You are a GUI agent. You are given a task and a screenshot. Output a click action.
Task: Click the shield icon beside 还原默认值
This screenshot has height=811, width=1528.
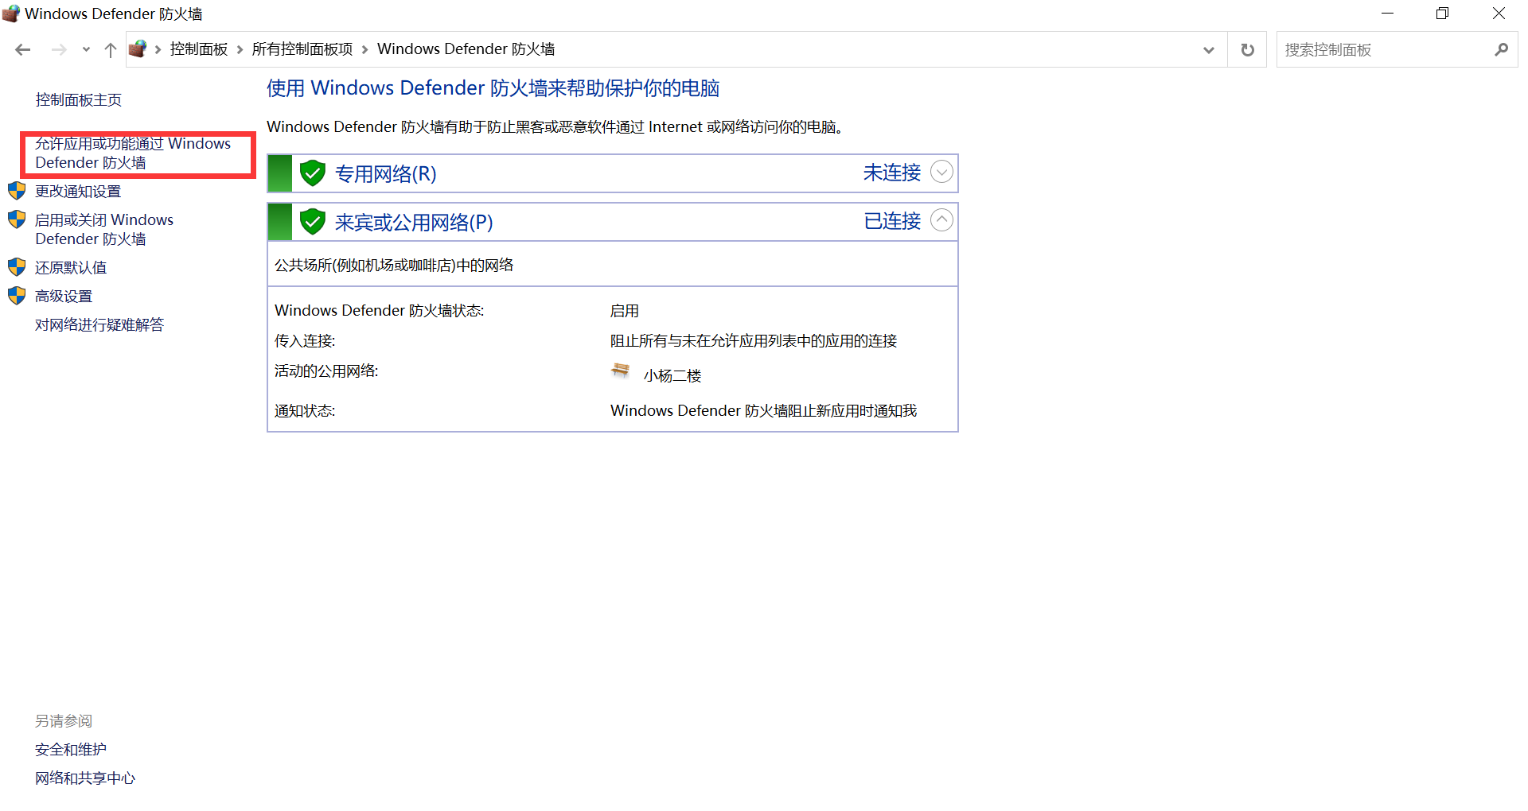[17, 267]
